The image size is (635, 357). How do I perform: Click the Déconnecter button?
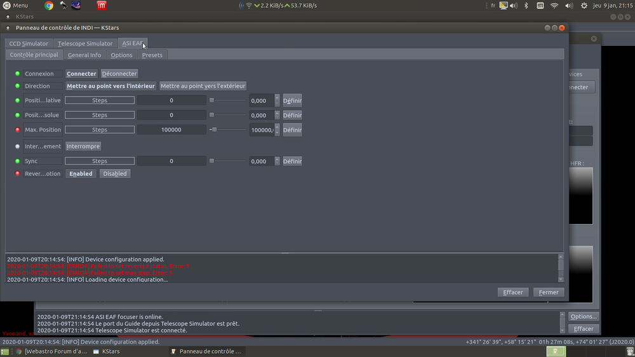(x=119, y=74)
